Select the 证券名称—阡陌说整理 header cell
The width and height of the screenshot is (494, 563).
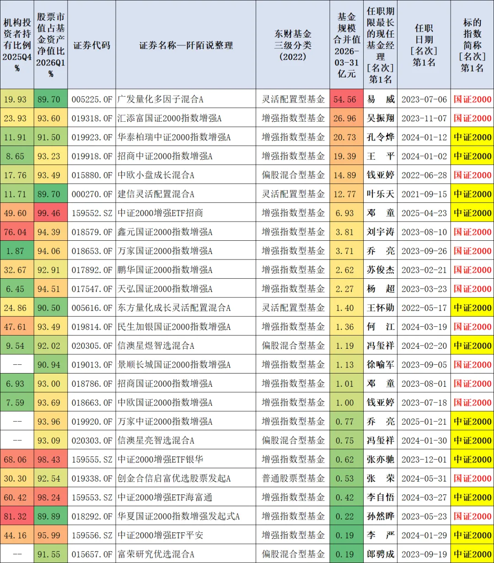coord(186,45)
